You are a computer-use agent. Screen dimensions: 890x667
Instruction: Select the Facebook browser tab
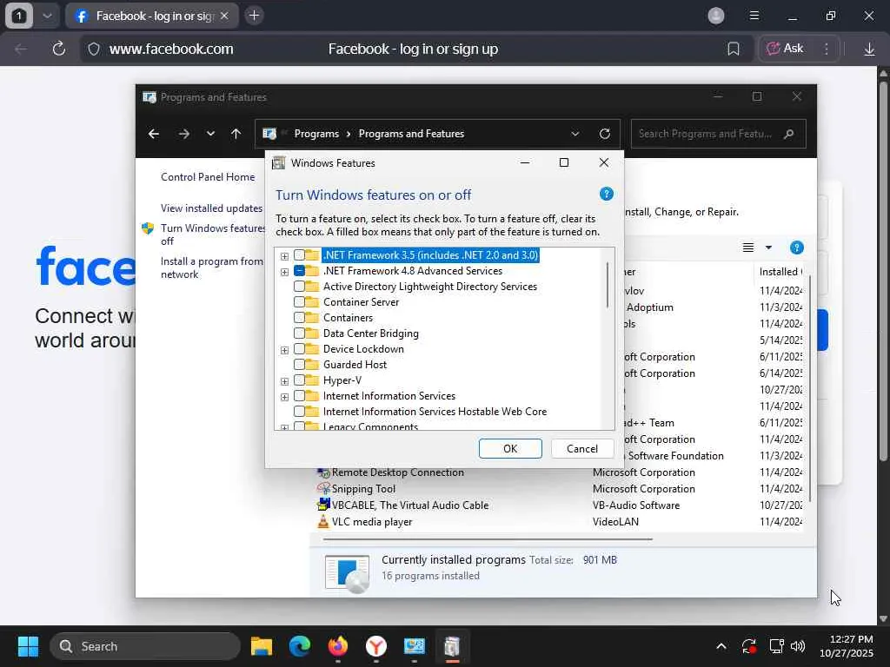click(x=151, y=16)
